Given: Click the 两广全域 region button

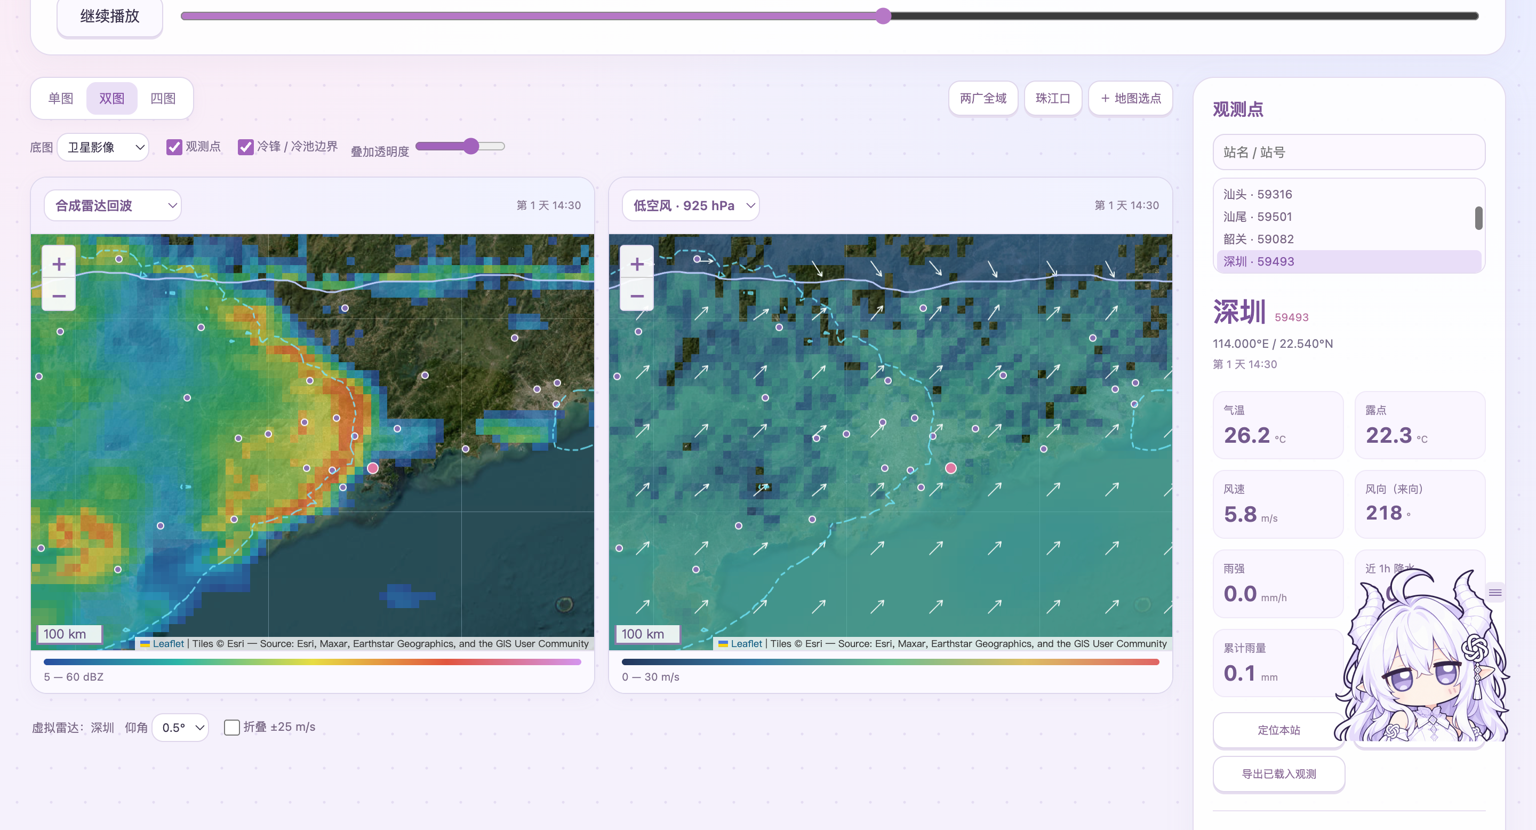Looking at the screenshot, I should tap(982, 98).
